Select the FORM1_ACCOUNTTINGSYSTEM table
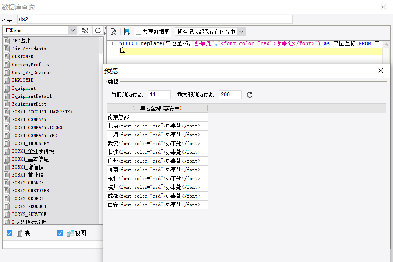393x262 pixels. pos(51,112)
